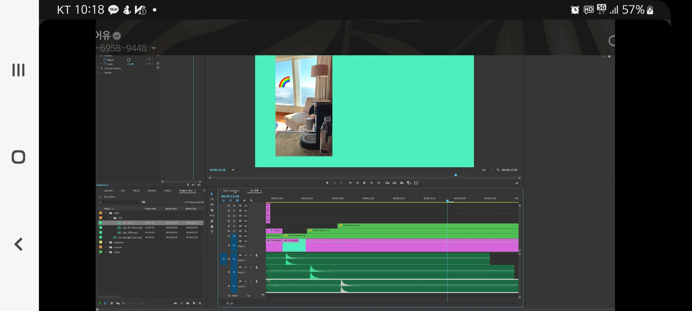Select the Razor tool in toolbar
Image resolution: width=692 pixels, height=311 pixels.
point(212,210)
